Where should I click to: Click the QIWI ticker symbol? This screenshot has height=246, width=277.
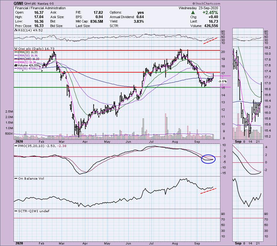[x=18, y=3]
